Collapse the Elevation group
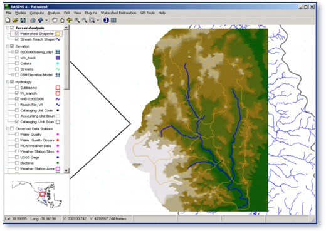Screen dimensions: 326x231 [x=8, y=46]
